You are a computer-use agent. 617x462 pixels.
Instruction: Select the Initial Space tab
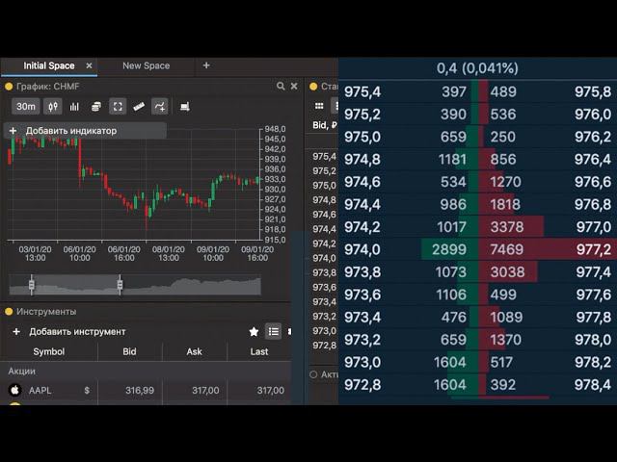click(49, 65)
